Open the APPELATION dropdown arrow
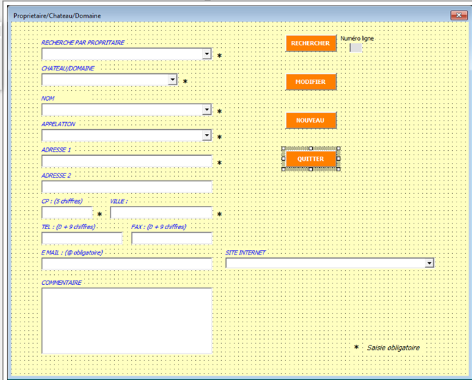This screenshot has width=472, height=380. [x=206, y=135]
